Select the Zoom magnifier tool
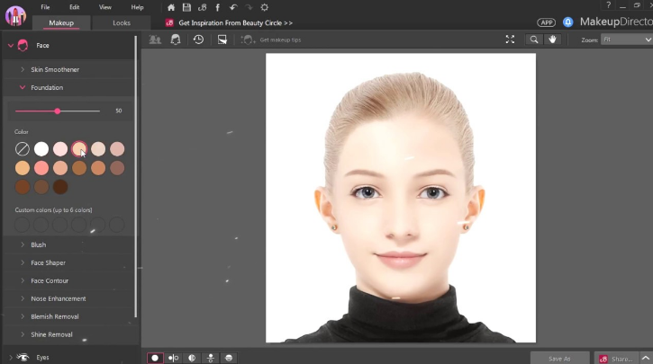 [x=534, y=40]
